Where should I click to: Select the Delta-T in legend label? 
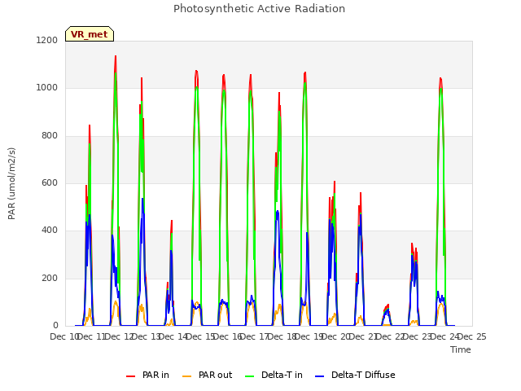(282, 375)
